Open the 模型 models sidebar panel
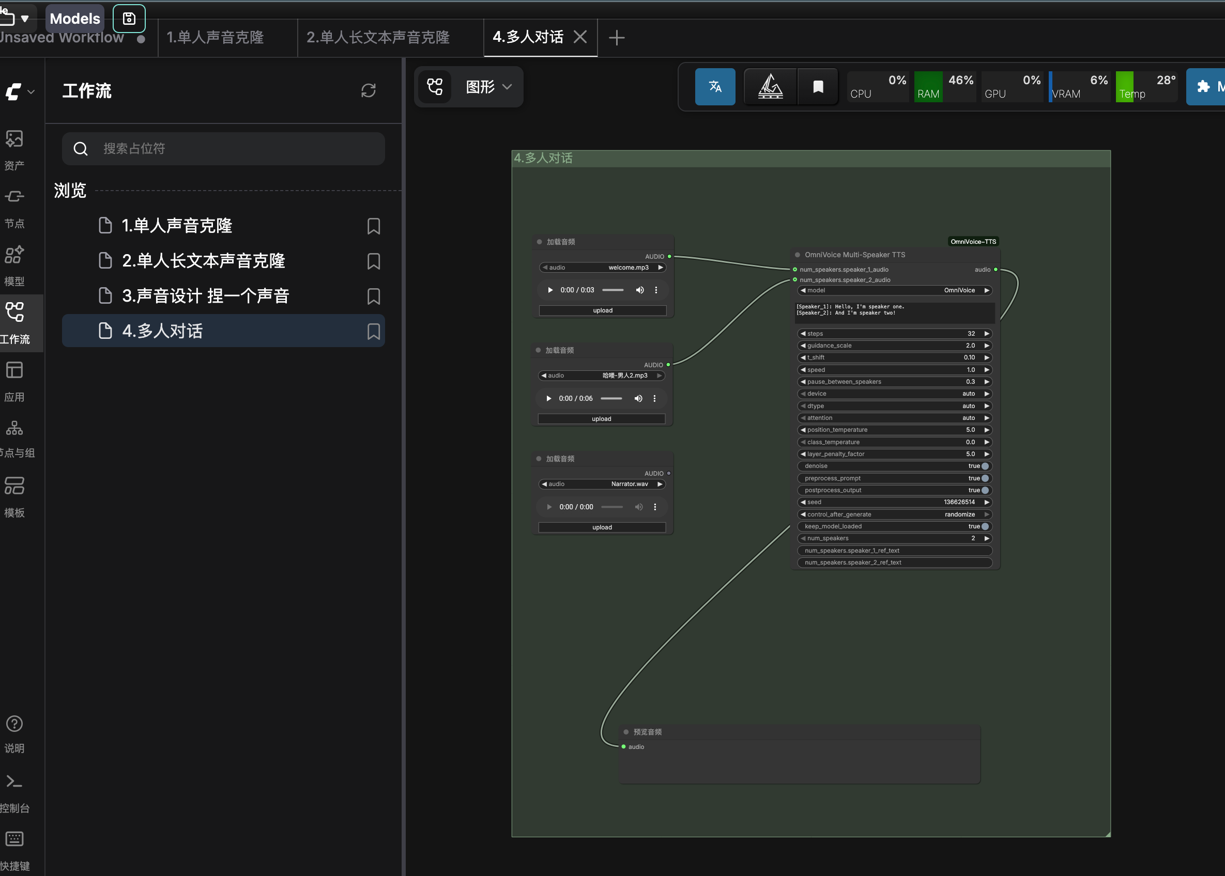Viewport: 1225px width, 876px height. coord(14,264)
